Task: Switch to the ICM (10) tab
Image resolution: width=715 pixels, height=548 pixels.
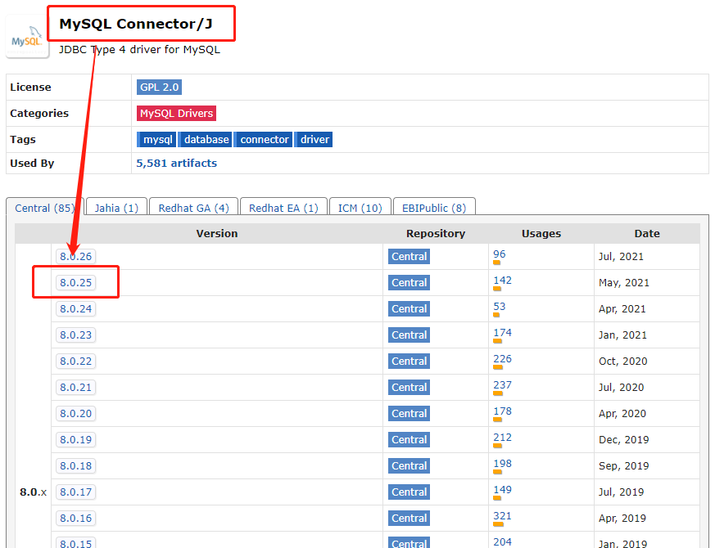Action: coord(360,209)
